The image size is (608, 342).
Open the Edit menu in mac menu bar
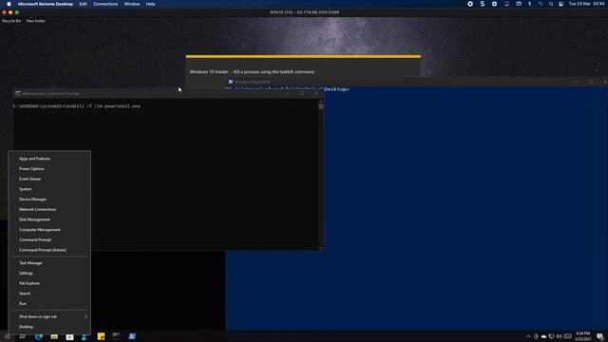(x=83, y=4)
